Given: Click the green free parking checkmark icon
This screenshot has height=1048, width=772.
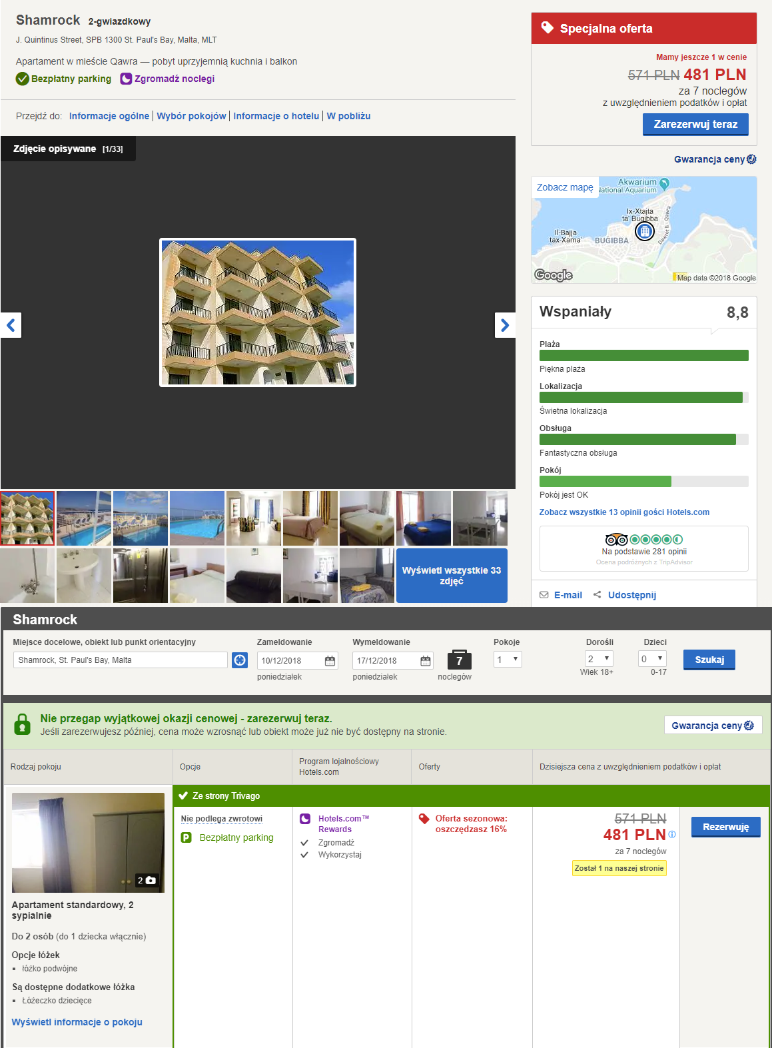Looking at the screenshot, I should point(23,79).
